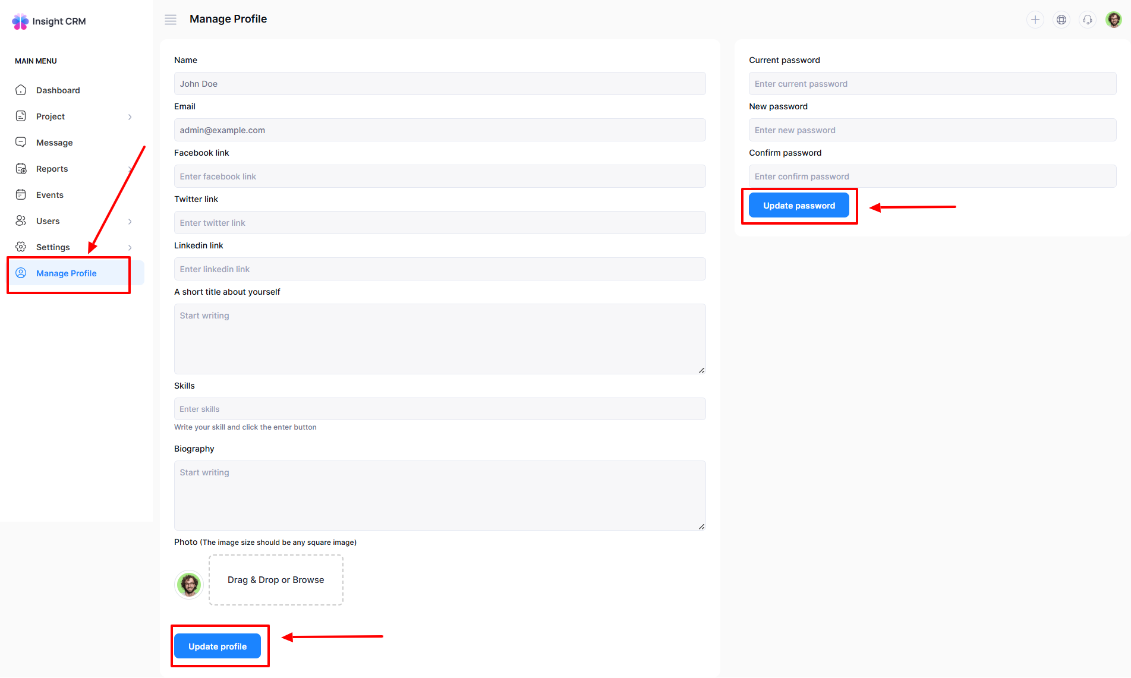Click the hamburger menu icon

point(171,20)
